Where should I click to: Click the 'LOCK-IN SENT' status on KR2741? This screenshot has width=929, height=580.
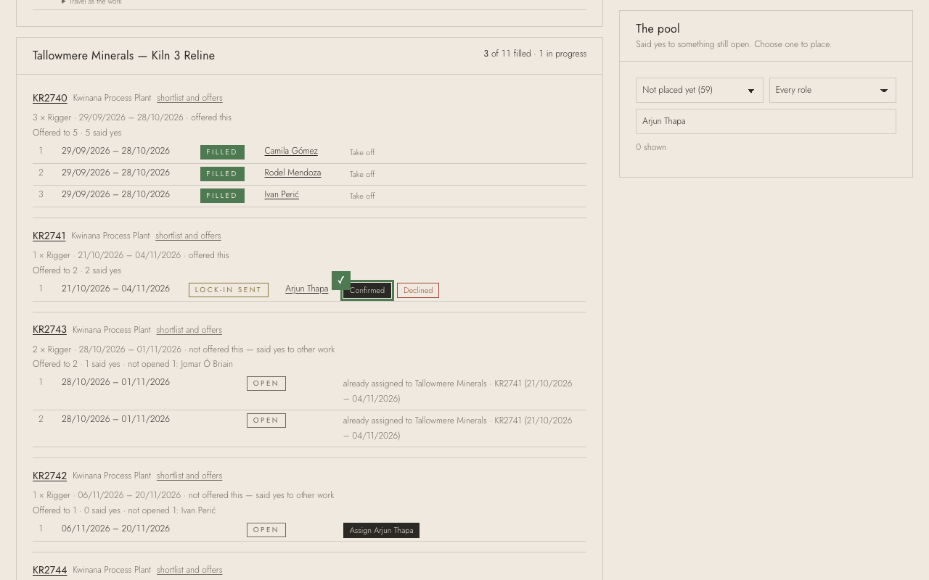229,290
